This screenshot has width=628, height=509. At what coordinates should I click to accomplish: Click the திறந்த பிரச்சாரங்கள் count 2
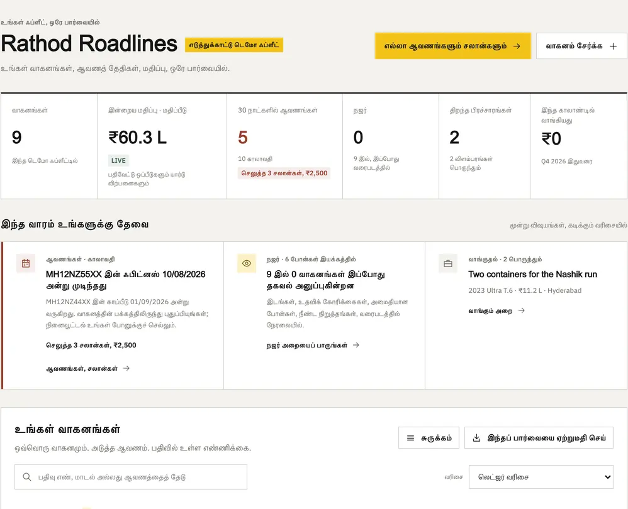[454, 138]
